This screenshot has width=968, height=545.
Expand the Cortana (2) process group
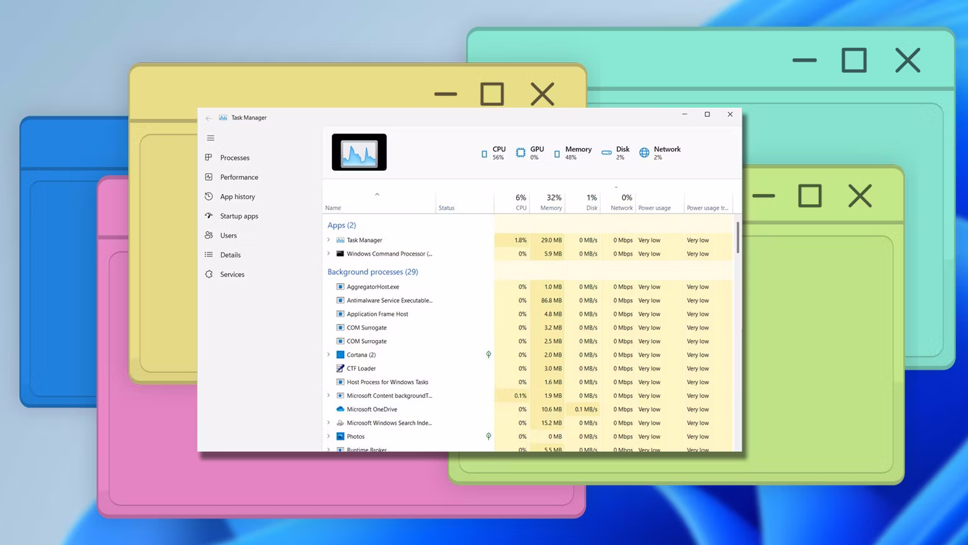(329, 355)
